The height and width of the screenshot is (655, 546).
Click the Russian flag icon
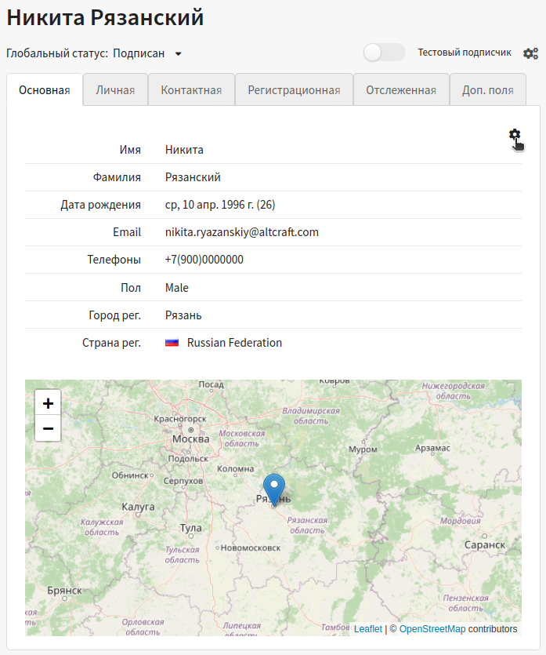click(x=172, y=343)
